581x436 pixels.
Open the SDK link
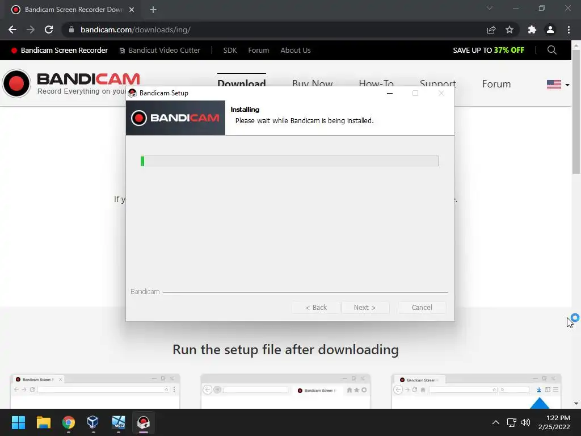coord(230,50)
